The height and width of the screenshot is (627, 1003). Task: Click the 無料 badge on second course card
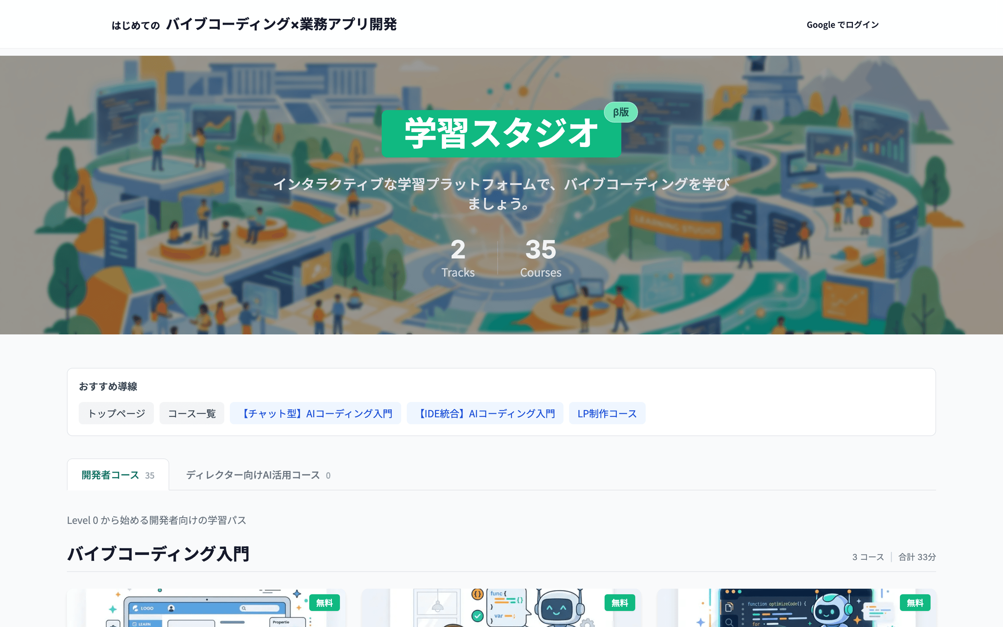coord(620,603)
